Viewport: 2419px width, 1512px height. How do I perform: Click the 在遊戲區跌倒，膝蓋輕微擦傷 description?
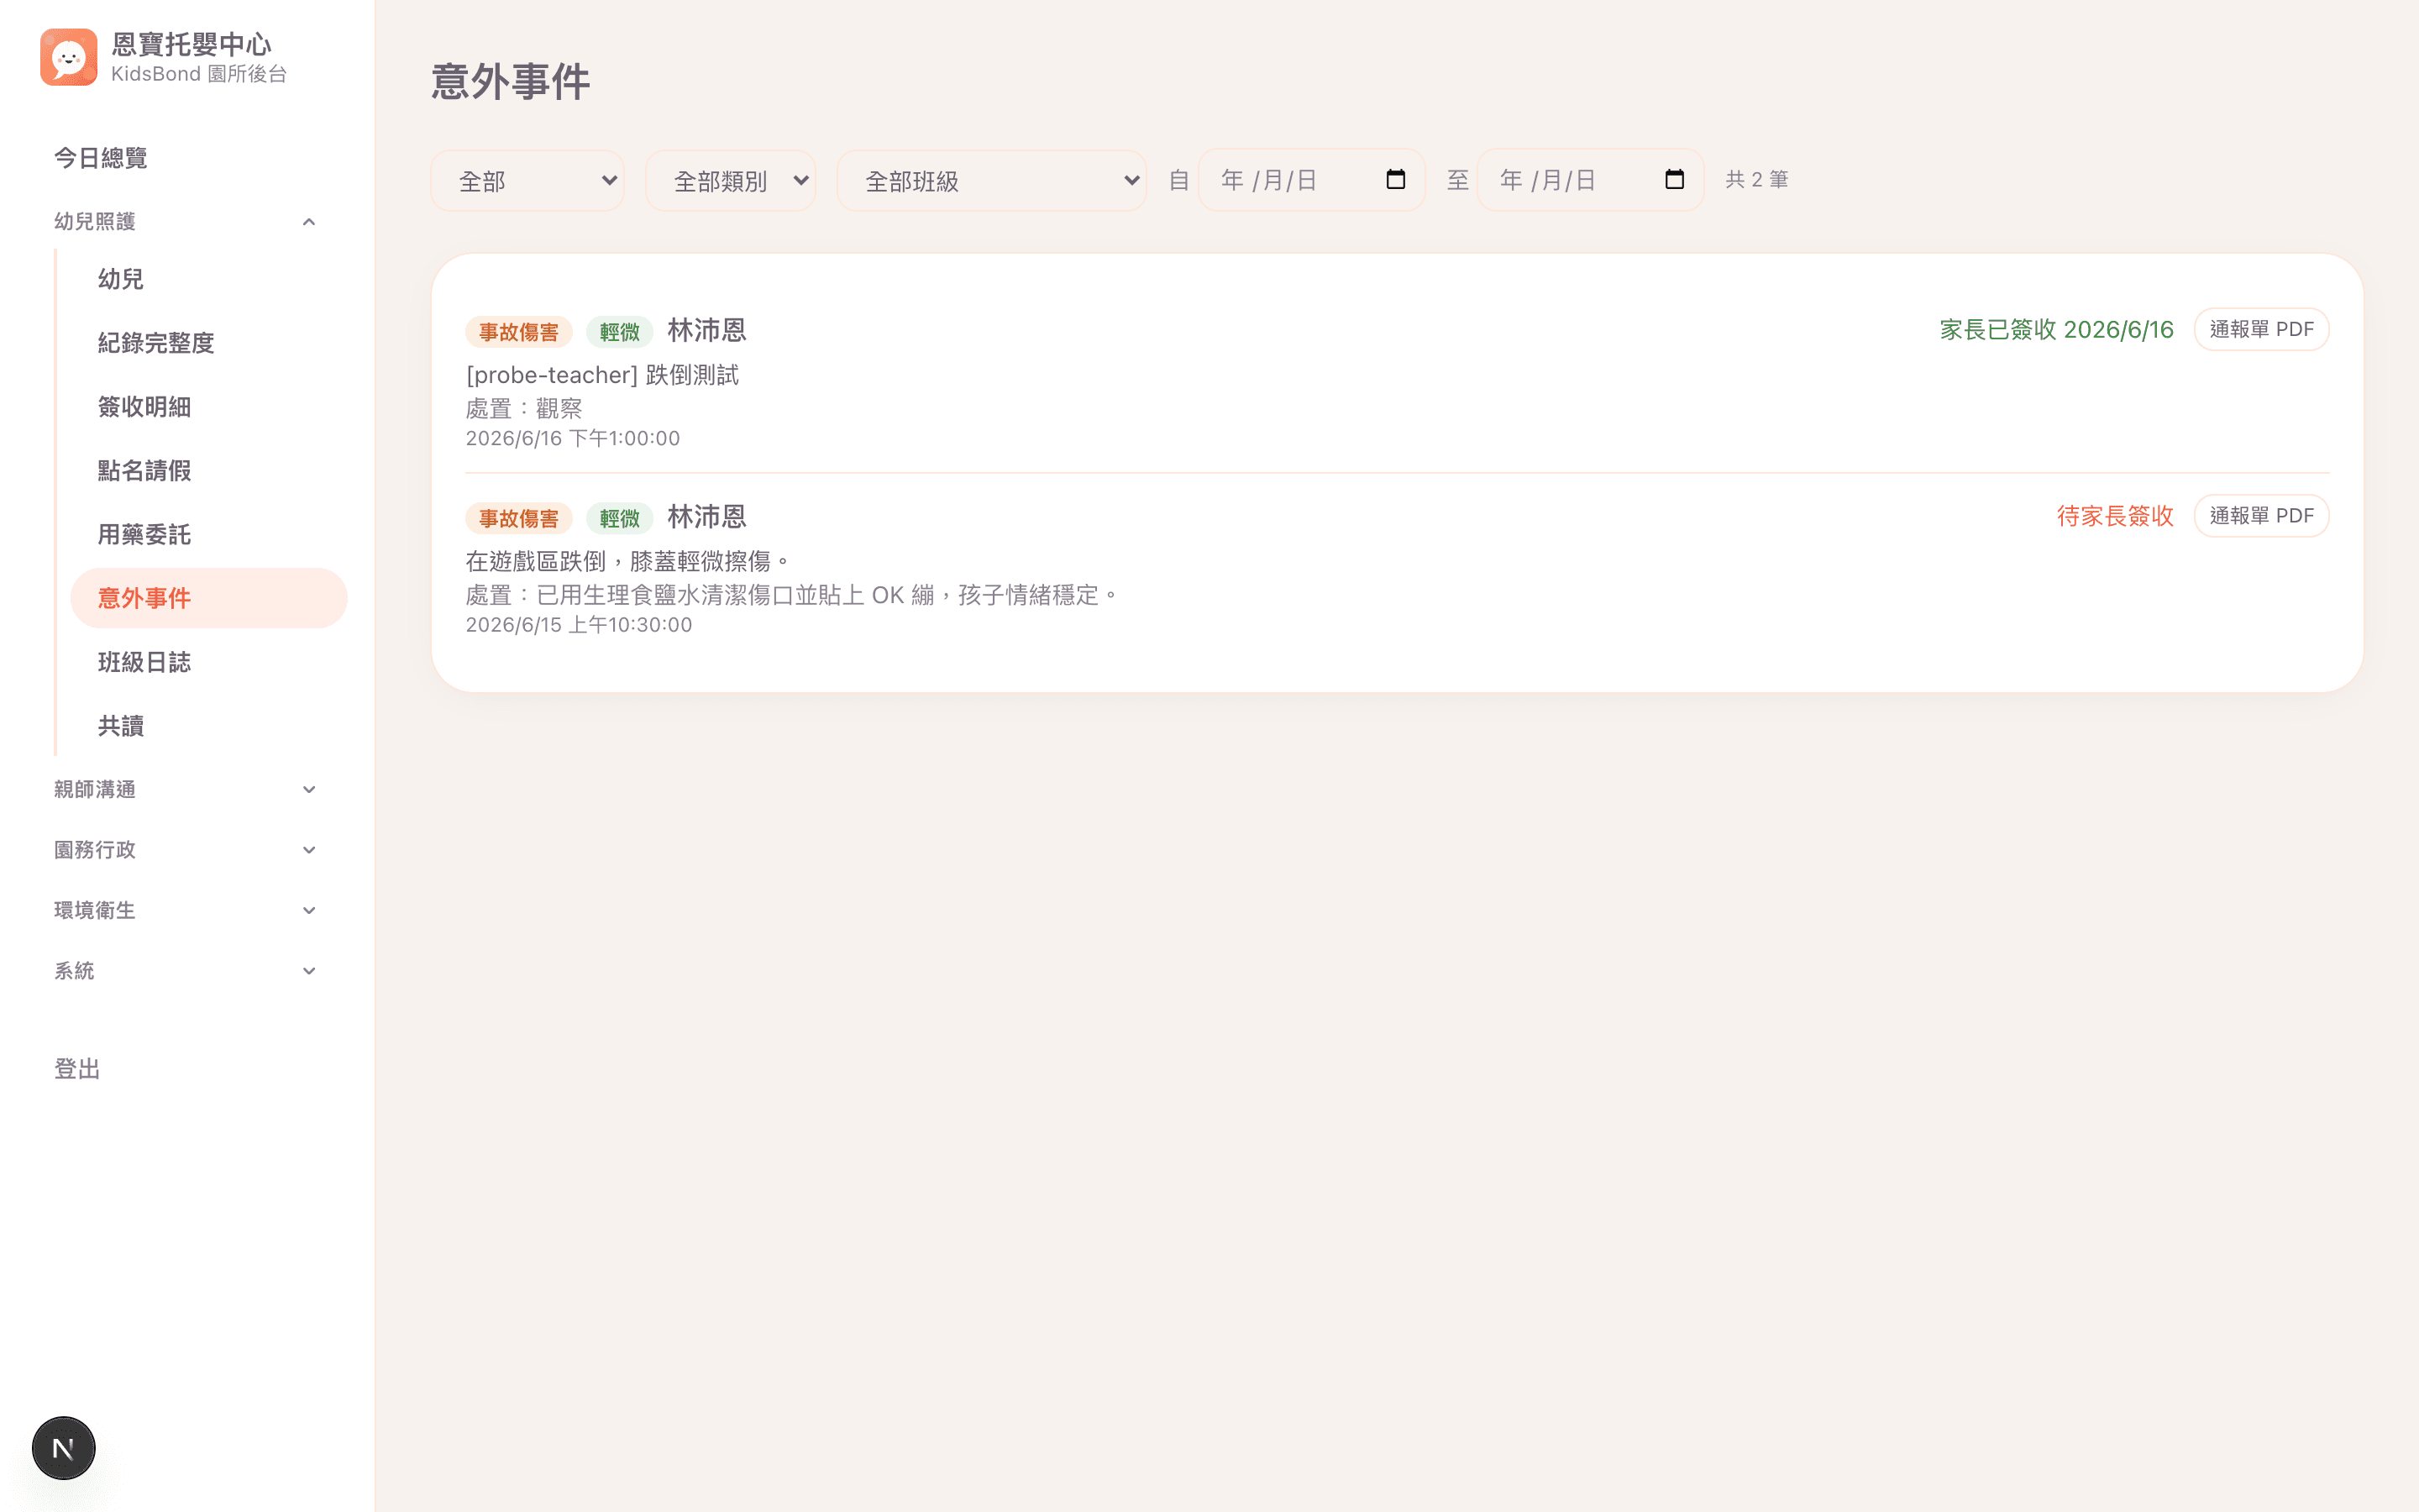click(629, 561)
